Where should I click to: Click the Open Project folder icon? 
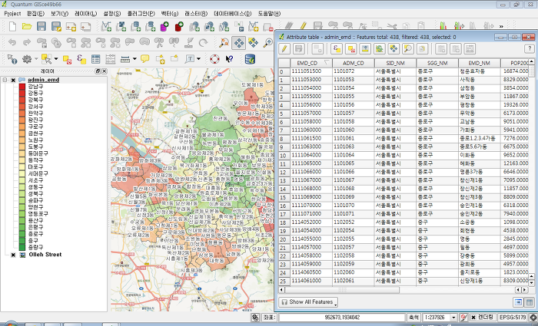pyautogui.click(x=25, y=26)
